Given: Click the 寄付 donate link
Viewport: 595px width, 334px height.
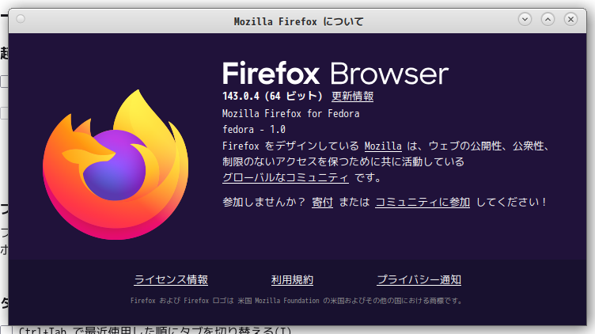Looking at the screenshot, I should pyautogui.click(x=322, y=202).
